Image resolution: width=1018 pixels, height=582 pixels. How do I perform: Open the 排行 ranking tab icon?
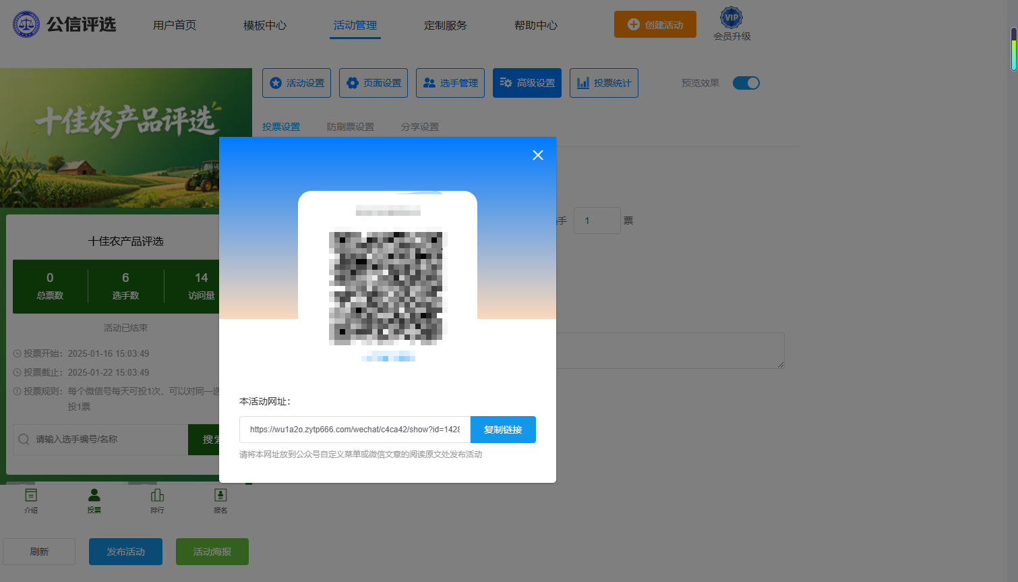pyautogui.click(x=157, y=500)
